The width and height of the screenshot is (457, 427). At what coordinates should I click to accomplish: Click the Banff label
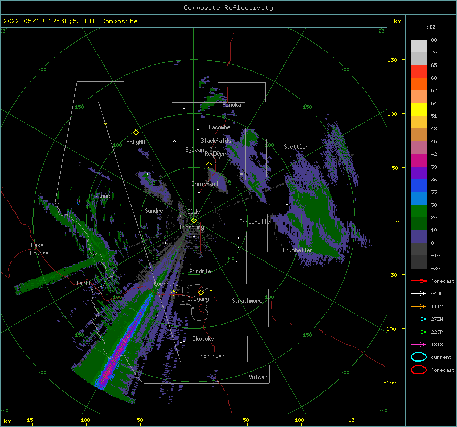tap(84, 283)
